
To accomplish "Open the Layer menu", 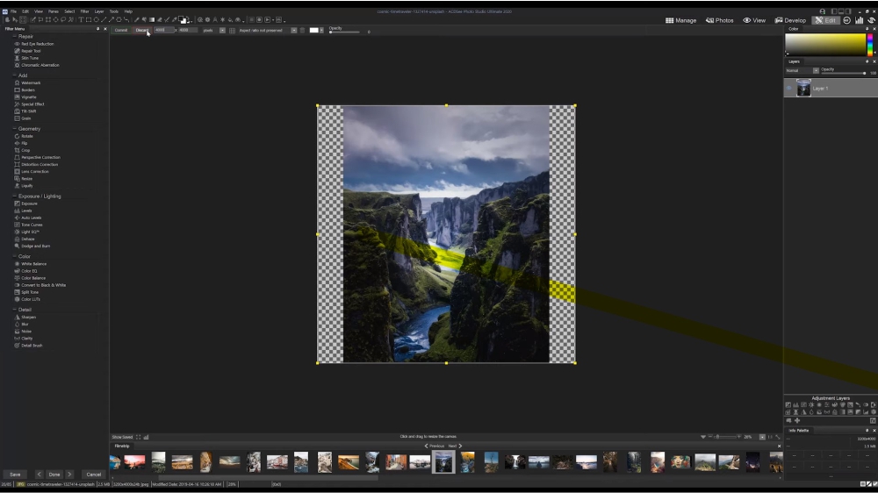I will [x=99, y=11].
